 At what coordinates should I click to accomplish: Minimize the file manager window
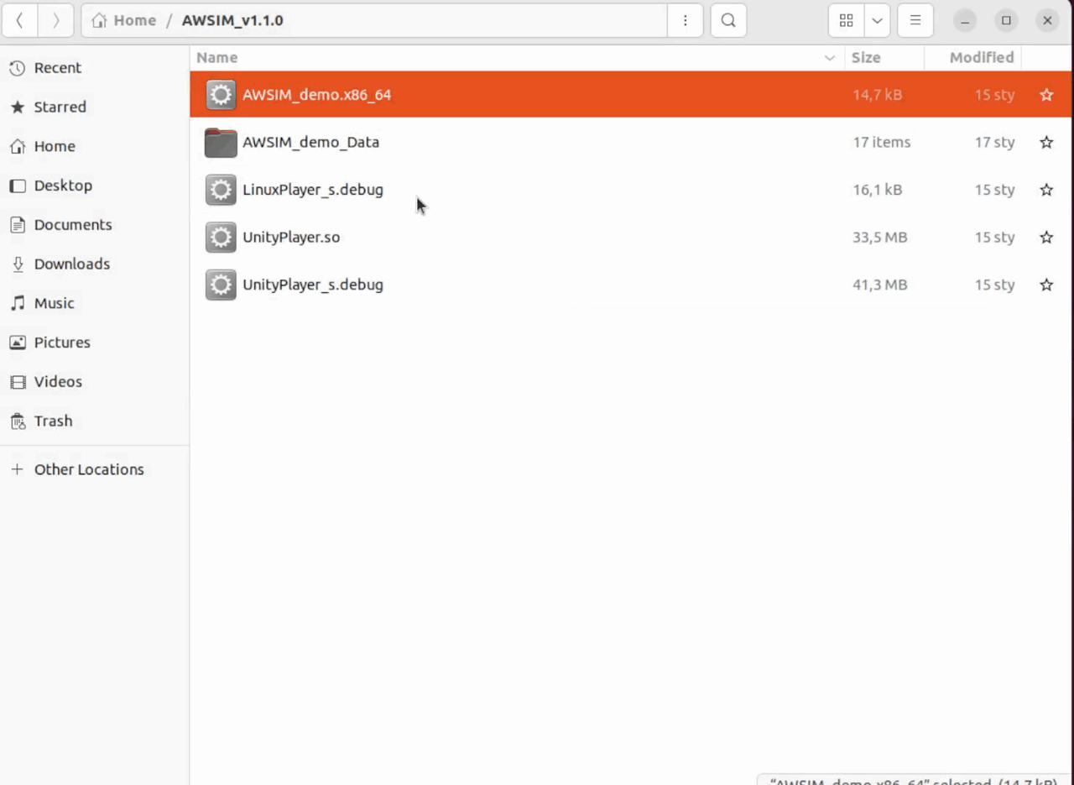pyautogui.click(x=965, y=20)
